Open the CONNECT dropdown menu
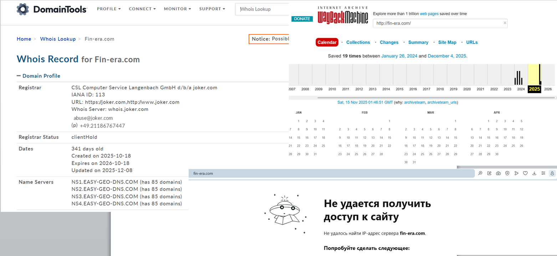 (x=142, y=9)
